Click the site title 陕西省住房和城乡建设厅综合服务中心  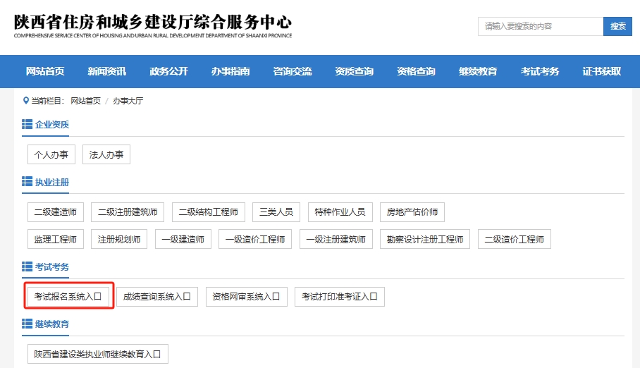(153, 23)
